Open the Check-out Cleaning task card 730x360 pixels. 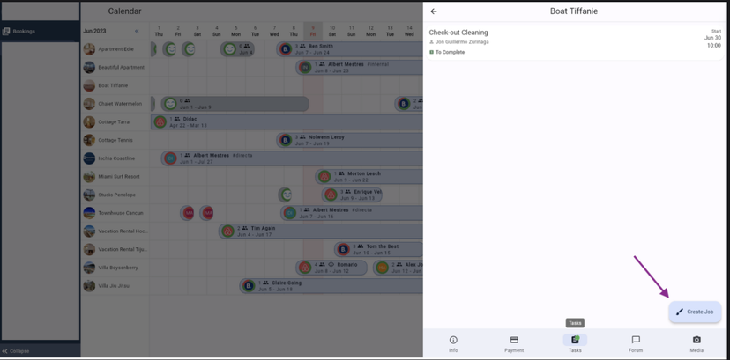coord(575,41)
